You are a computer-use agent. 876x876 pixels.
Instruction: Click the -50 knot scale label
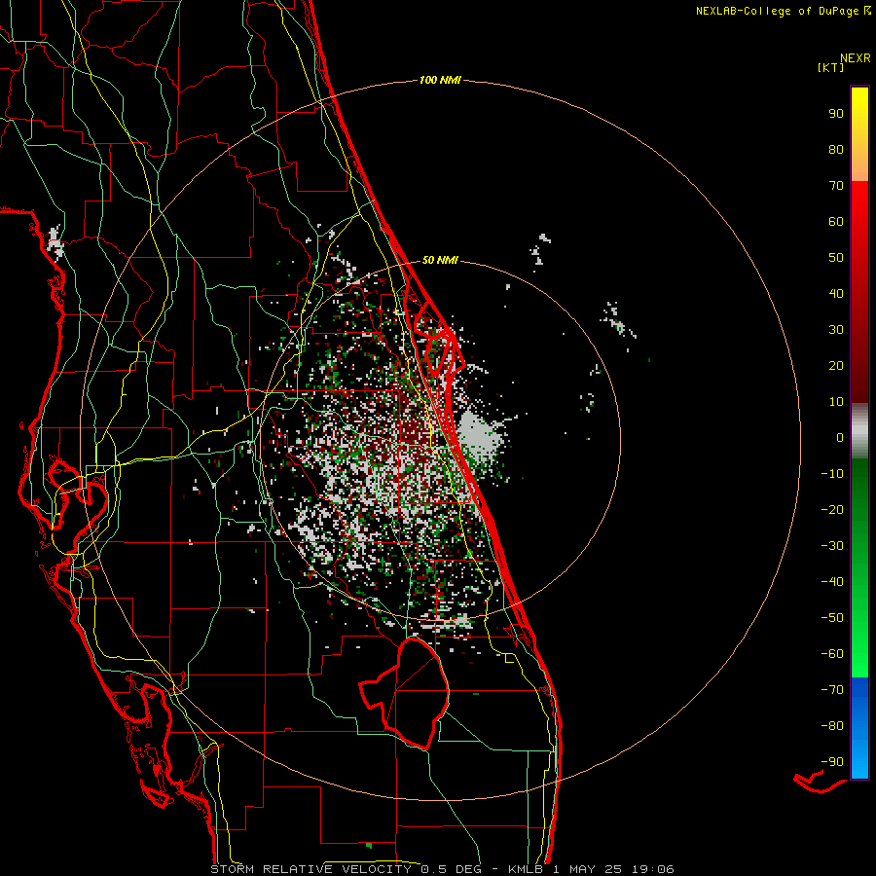coord(832,618)
